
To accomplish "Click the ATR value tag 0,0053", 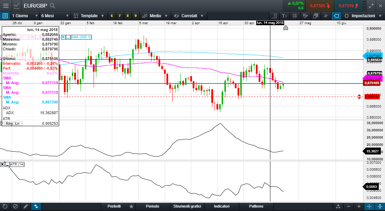I will 371,187.
